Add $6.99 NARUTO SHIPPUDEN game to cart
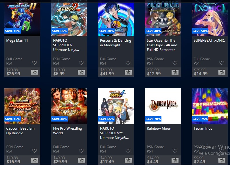The image size is (230, 171). pyautogui.click(x=81, y=72)
